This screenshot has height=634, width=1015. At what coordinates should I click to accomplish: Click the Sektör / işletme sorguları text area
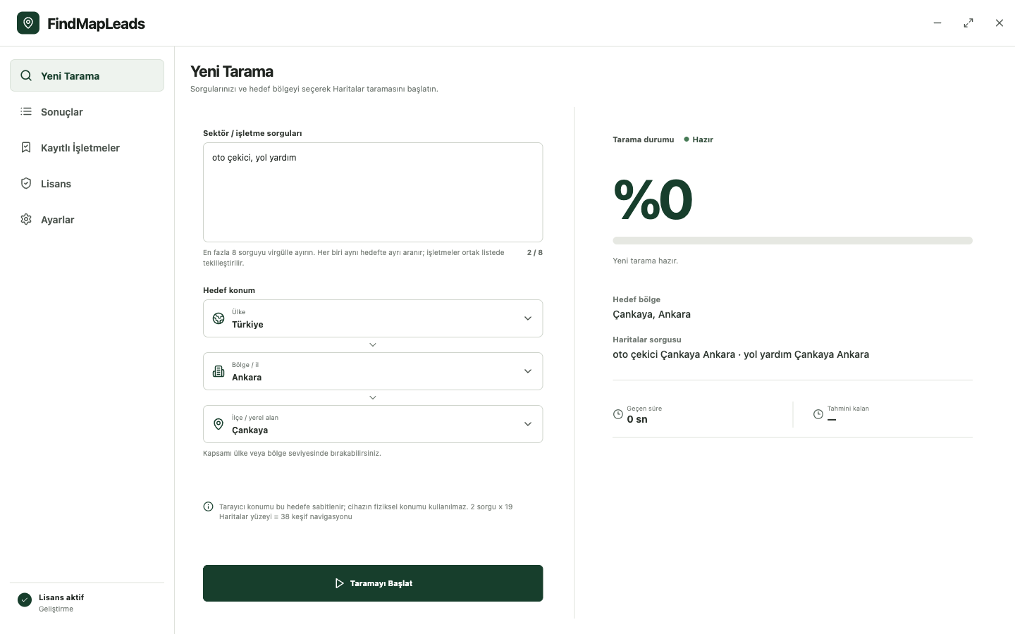pos(373,192)
